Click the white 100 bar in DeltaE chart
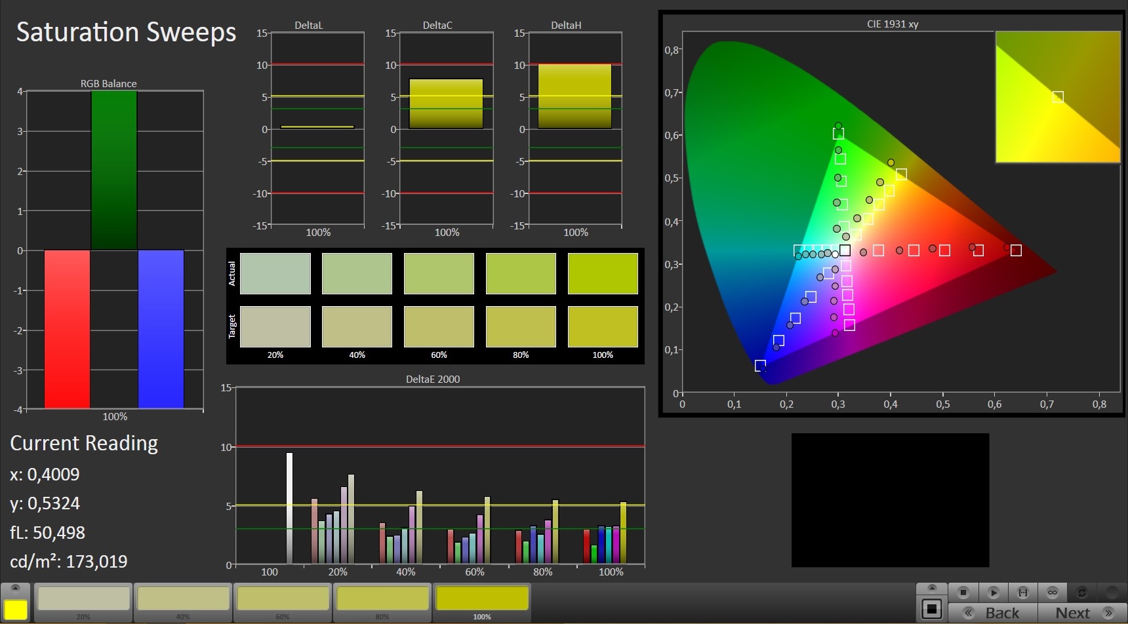 click(x=289, y=508)
